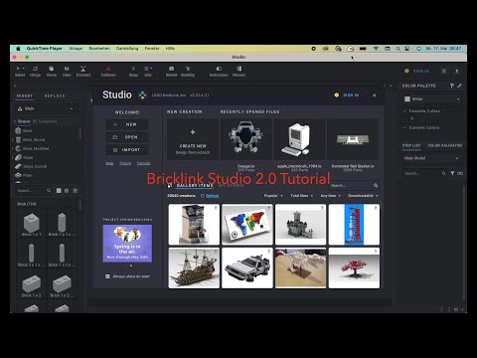The height and width of the screenshot is (358, 477).
Task: Select the middle parts view icon
Action: click(67, 190)
